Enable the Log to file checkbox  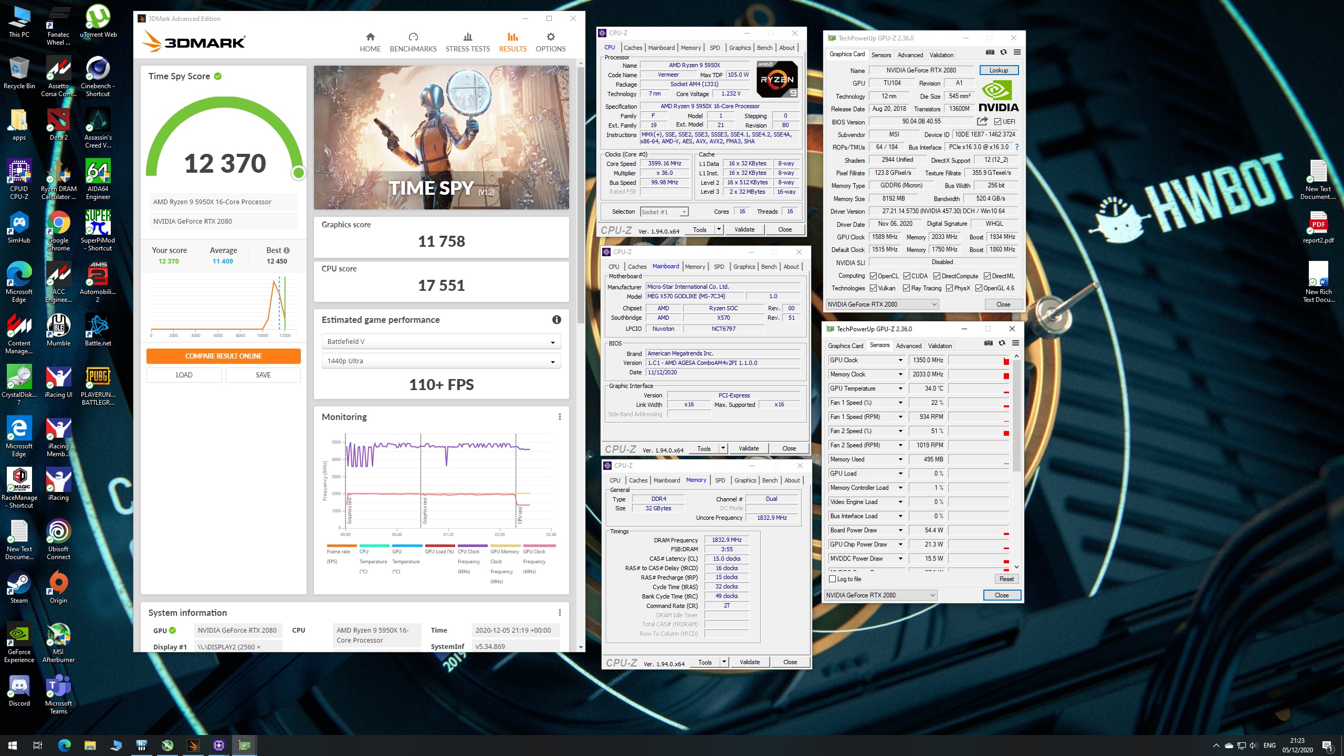pos(832,579)
